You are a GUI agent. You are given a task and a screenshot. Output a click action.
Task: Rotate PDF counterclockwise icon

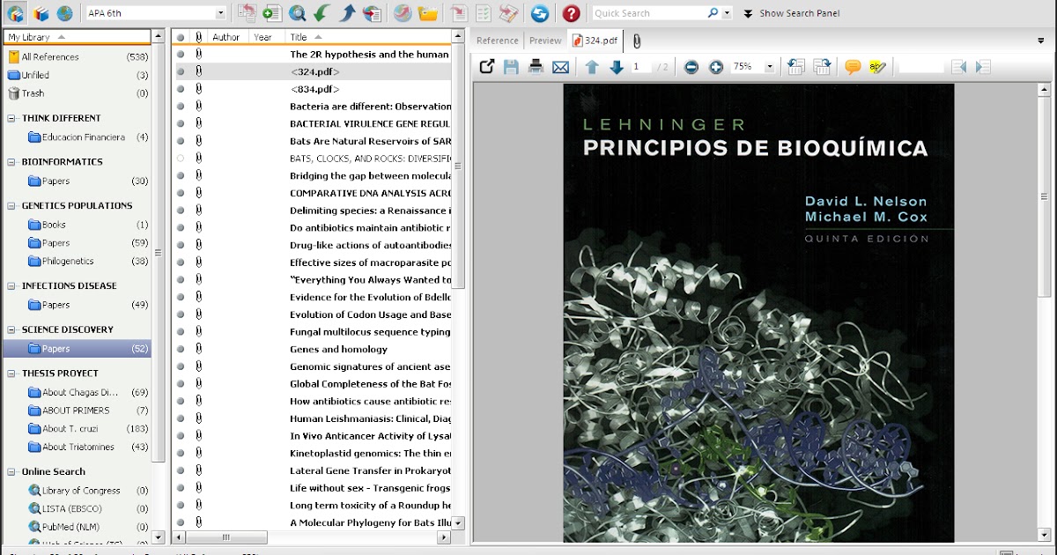coord(796,67)
